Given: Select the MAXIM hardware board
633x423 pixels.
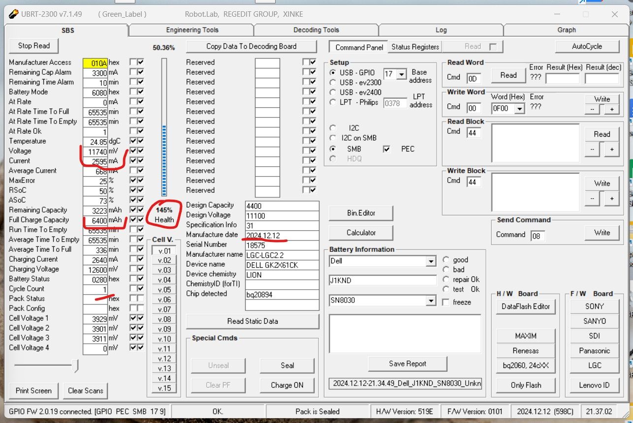Looking at the screenshot, I should [526, 336].
